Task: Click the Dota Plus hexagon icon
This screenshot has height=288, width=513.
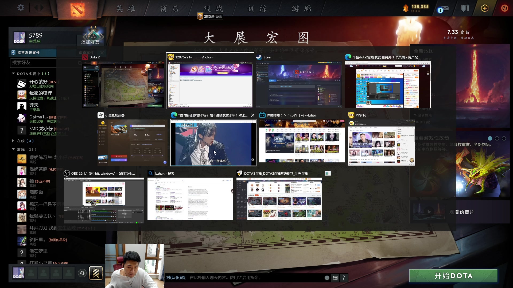Action: 485,8
